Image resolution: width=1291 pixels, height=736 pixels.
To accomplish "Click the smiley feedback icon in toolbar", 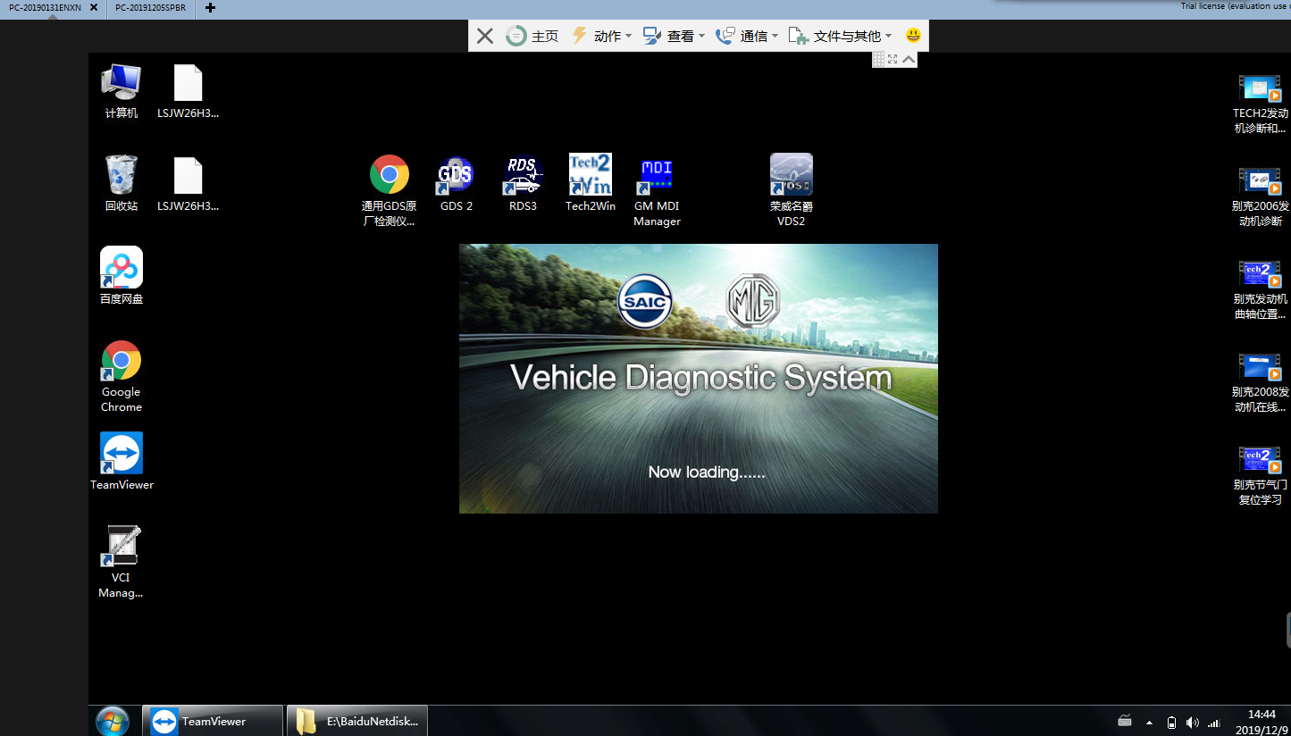I will [913, 36].
